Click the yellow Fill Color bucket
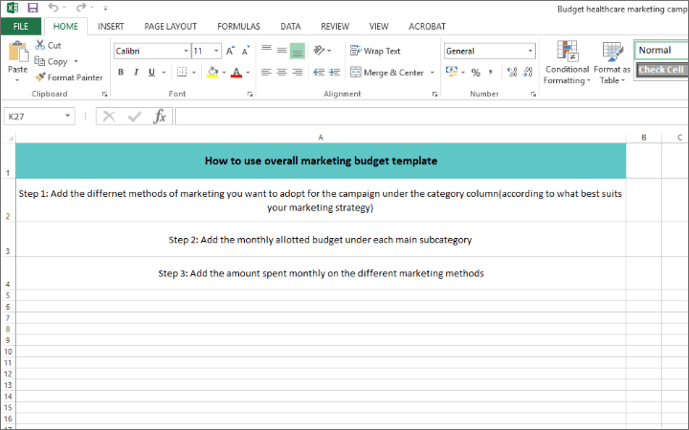 coord(211,73)
